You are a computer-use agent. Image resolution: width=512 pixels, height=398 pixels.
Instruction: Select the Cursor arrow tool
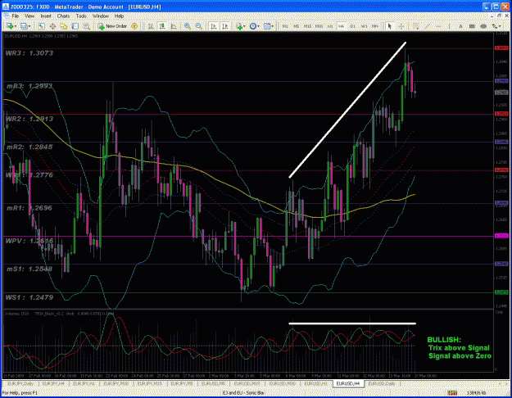389,26
